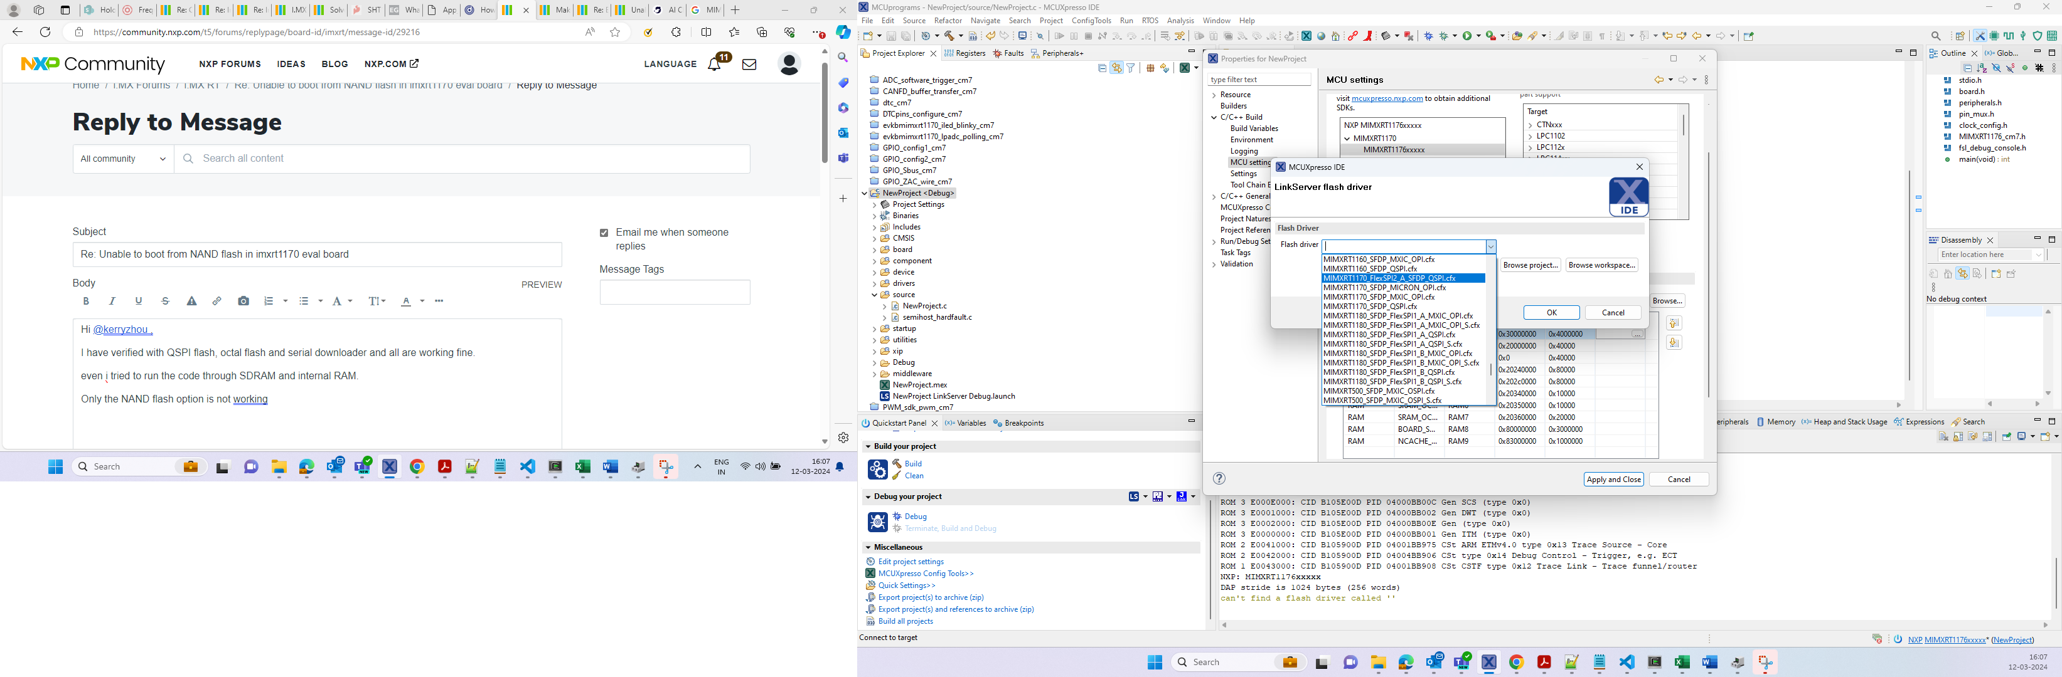Image resolution: width=2062 pixels, height=677 pixels.
Task: Open File Explorer from the left taskbar
Action: tap(279, 467)
